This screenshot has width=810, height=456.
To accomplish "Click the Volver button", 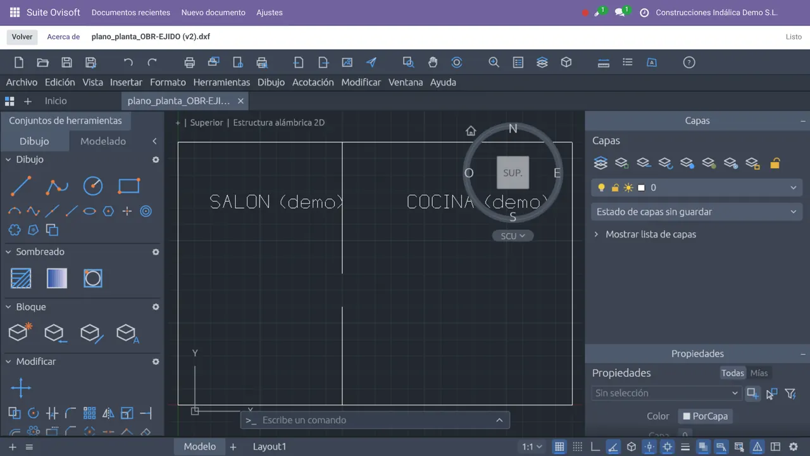I will pos(22,37).
